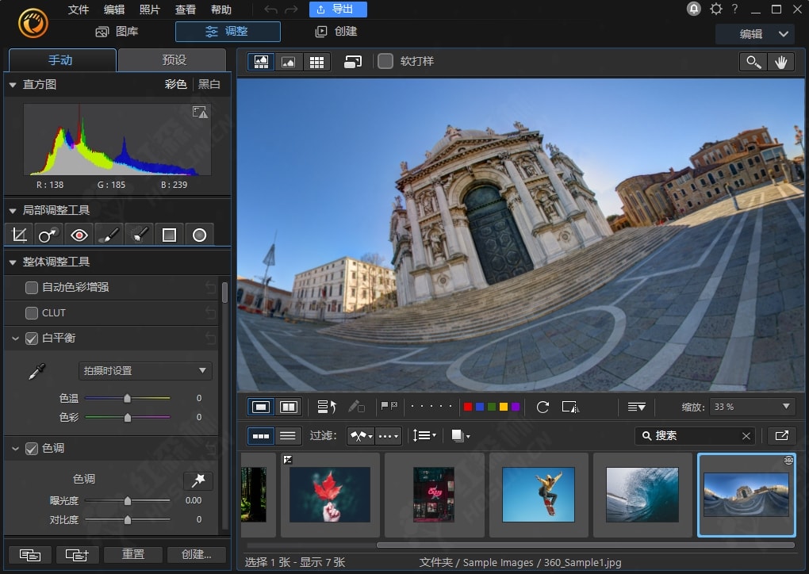Open the 照片 menu
The image size is (809, 574).
[x=149, y=10]
